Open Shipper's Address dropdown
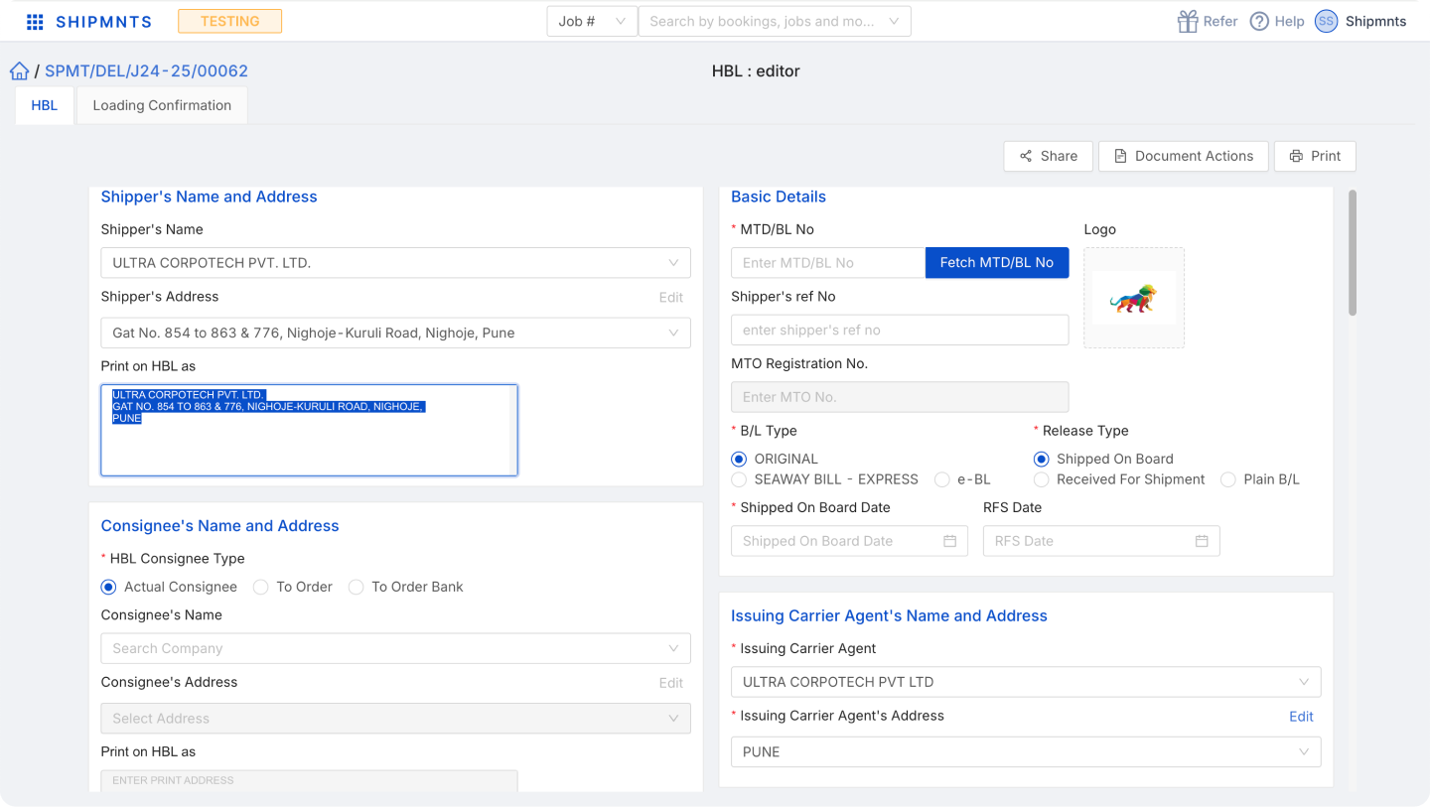1430x807 pixels. [395, 333]
